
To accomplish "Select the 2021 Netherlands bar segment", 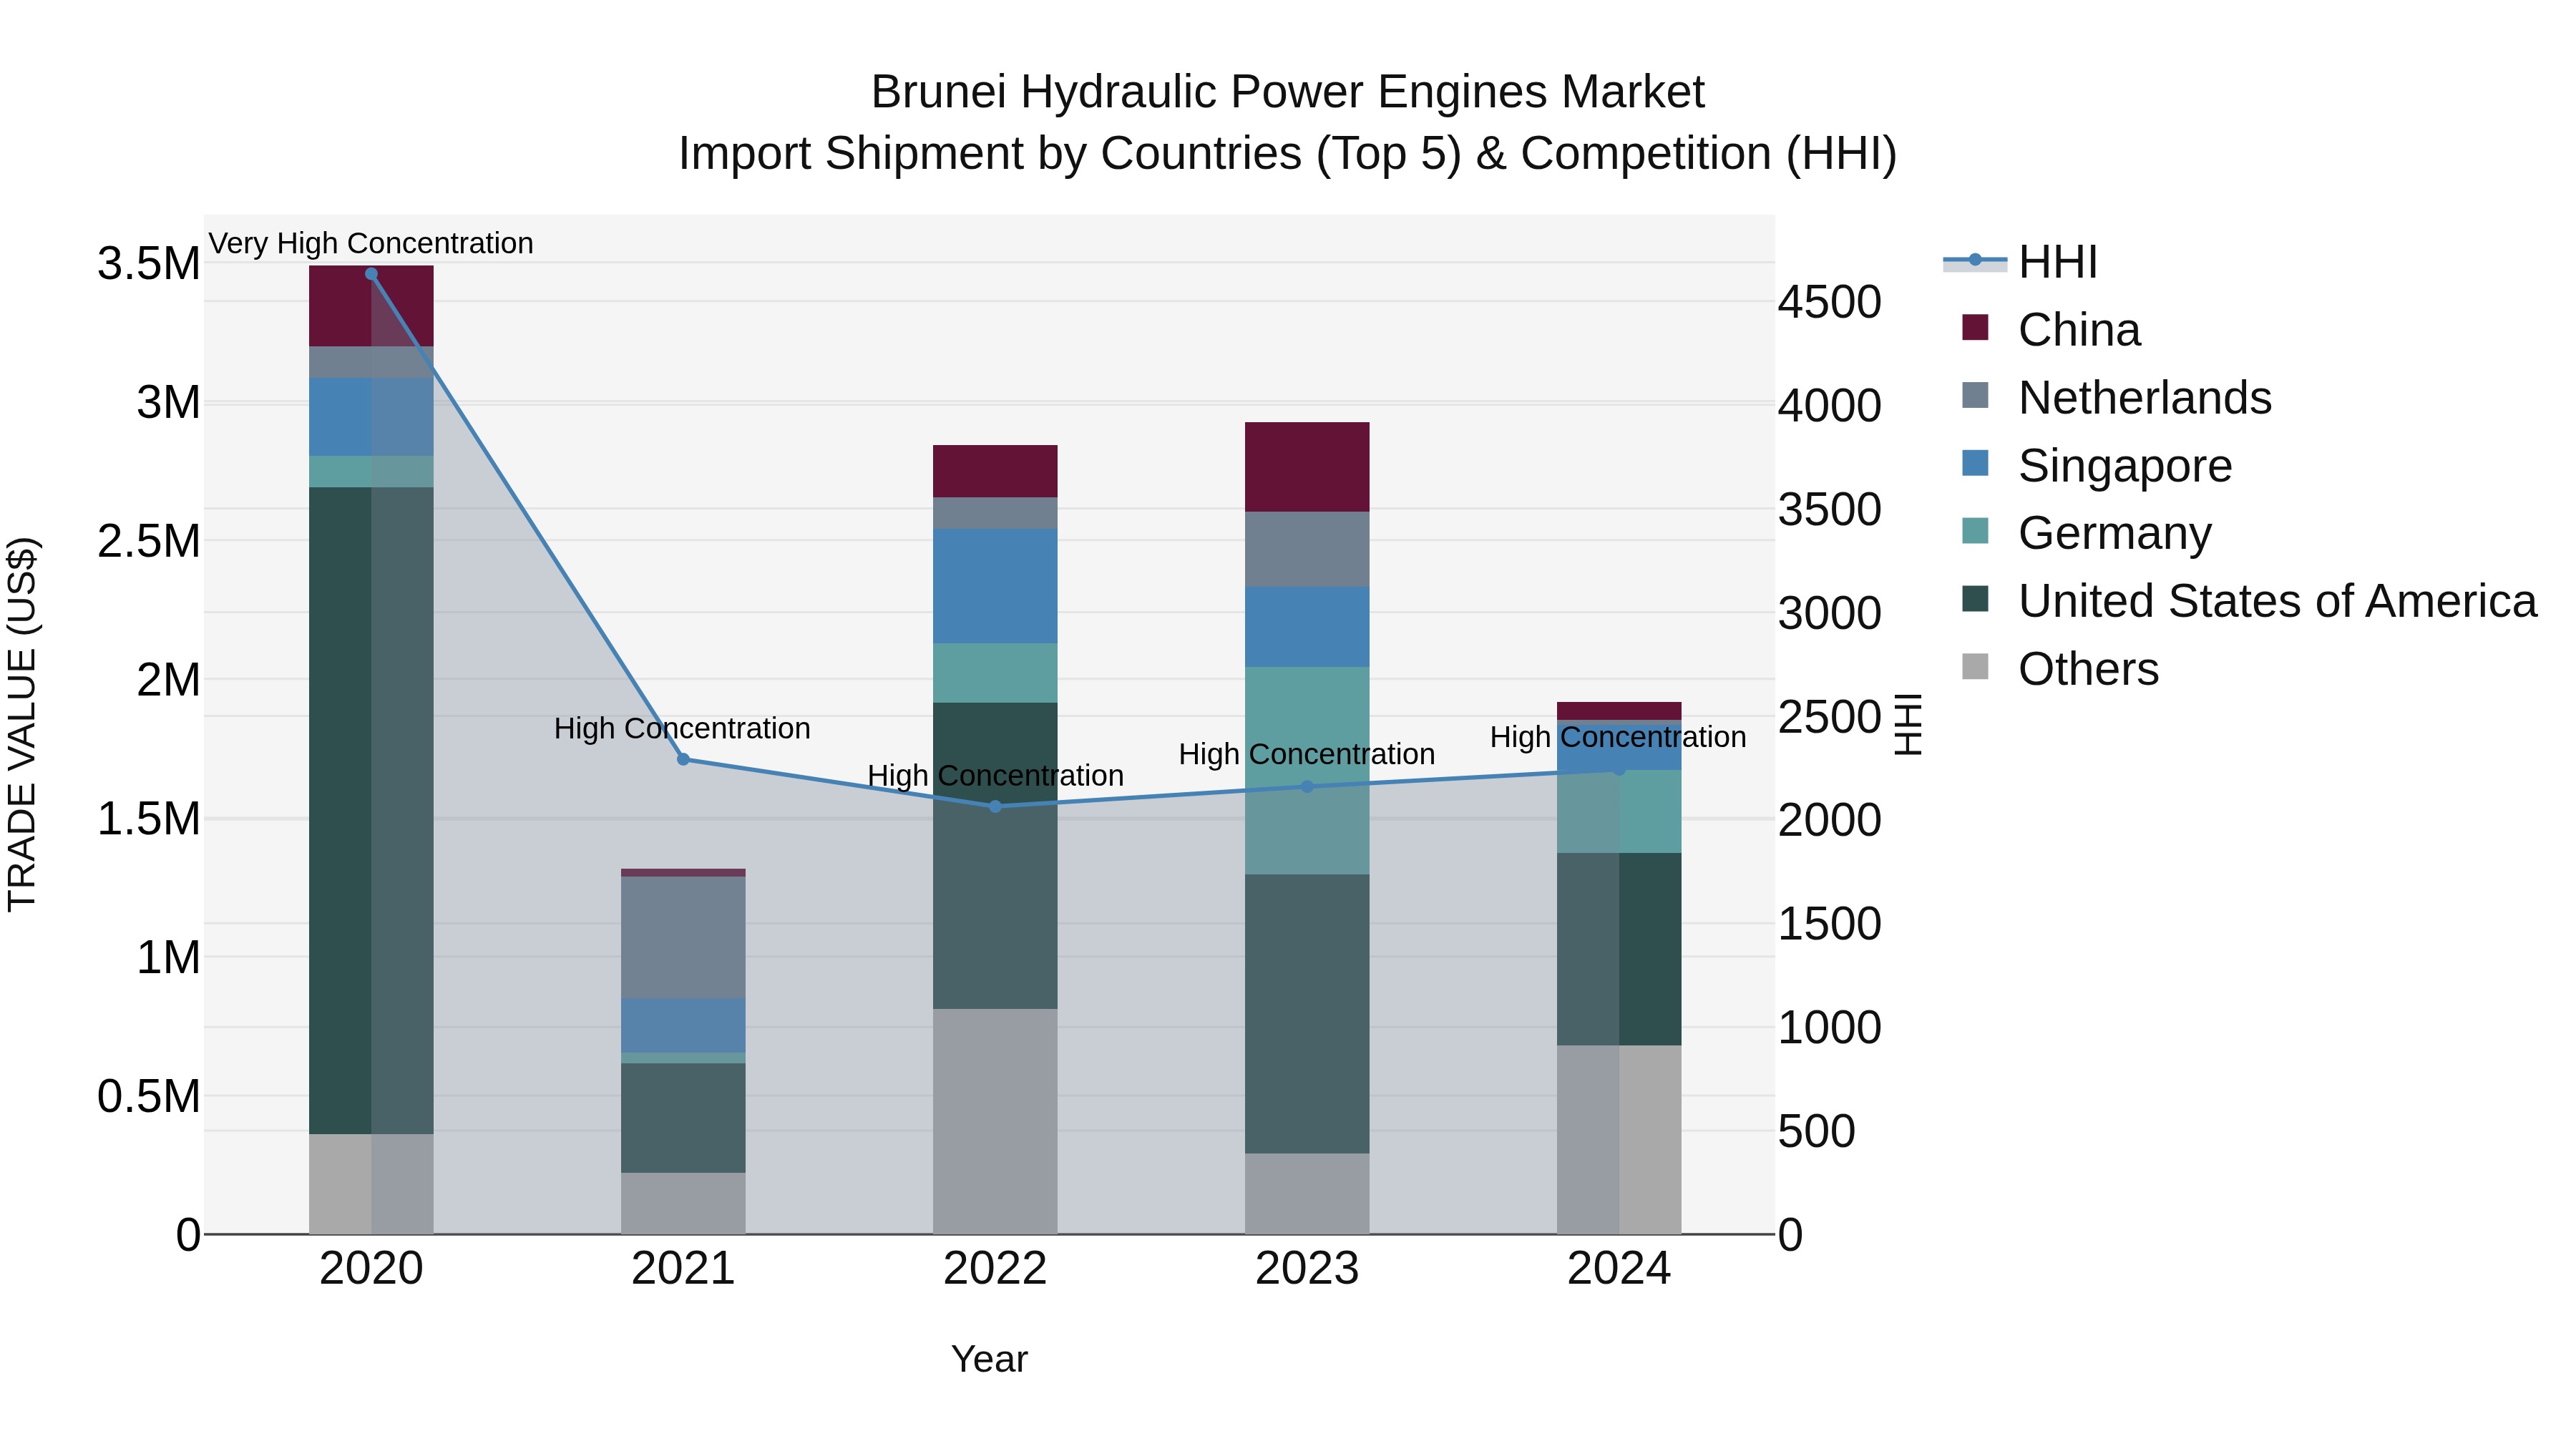I will [x=683, y=938].
